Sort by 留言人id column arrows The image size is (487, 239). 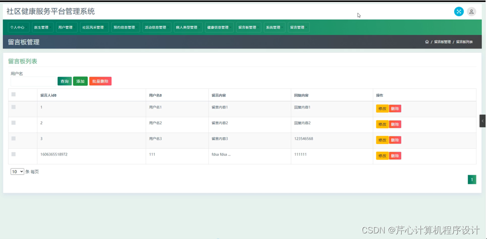pos(55,95)
